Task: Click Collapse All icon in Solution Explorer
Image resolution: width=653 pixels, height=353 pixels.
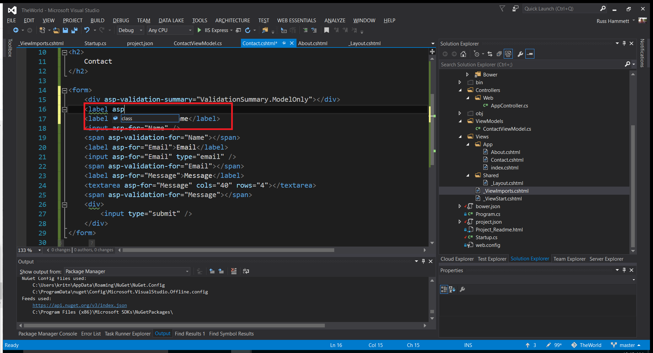Action: point(499,54)
